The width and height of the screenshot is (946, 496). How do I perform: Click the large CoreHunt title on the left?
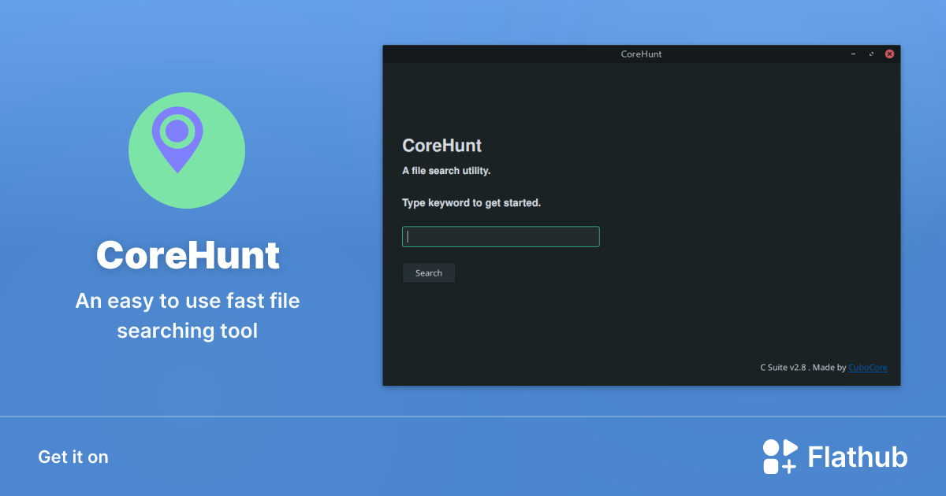(x=187, y=255)
